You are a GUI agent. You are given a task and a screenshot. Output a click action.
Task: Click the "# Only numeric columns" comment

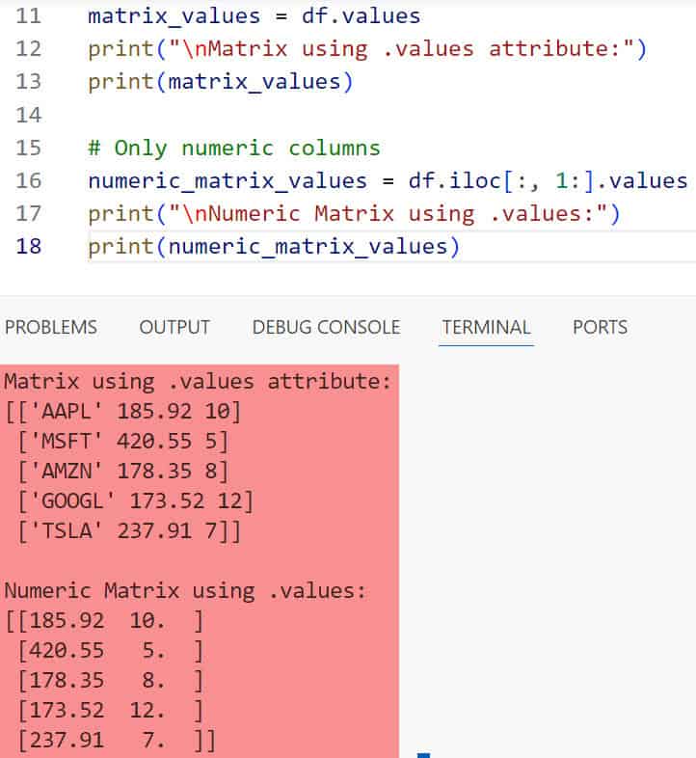click(x=233, y=148)
